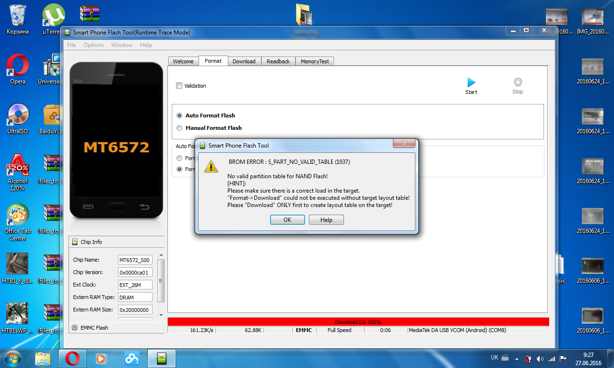Image resolution: width=614 pixels, height=368 pixels.
Task: Select Manual Format Flash option
Action: coord(179,128)
